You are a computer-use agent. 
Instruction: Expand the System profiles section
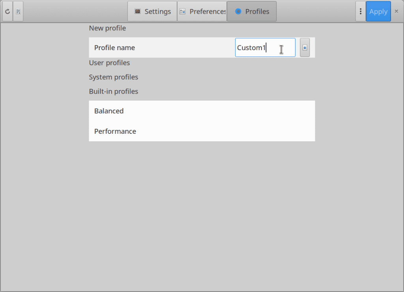pyautogui.click(x=113, y=77)
